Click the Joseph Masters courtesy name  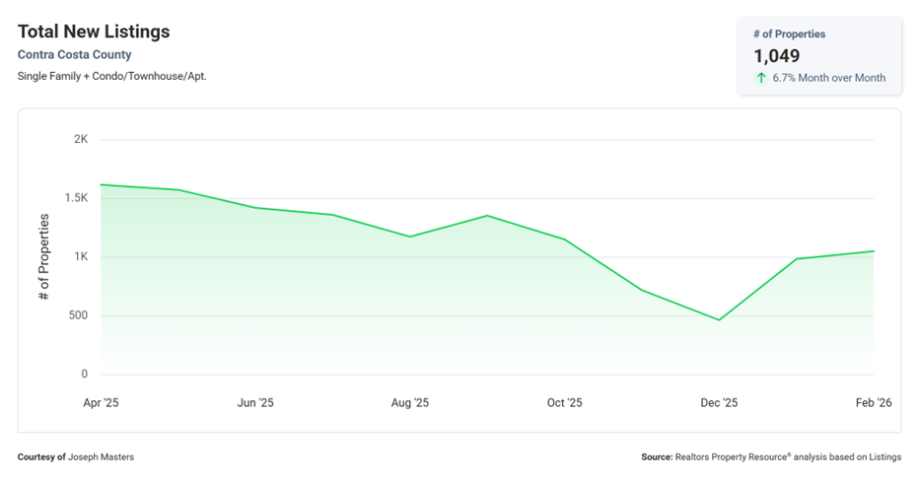(x=103, y=457)
